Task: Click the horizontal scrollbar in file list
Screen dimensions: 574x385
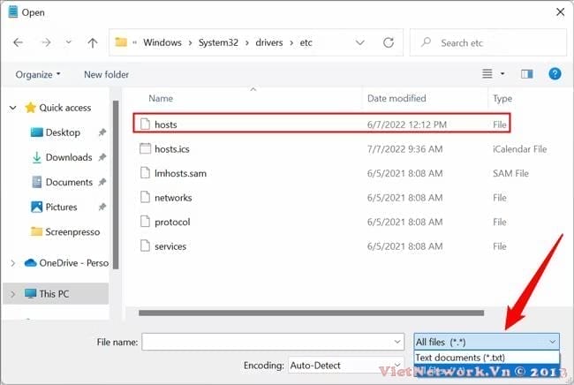Action: tap(309, 311)
